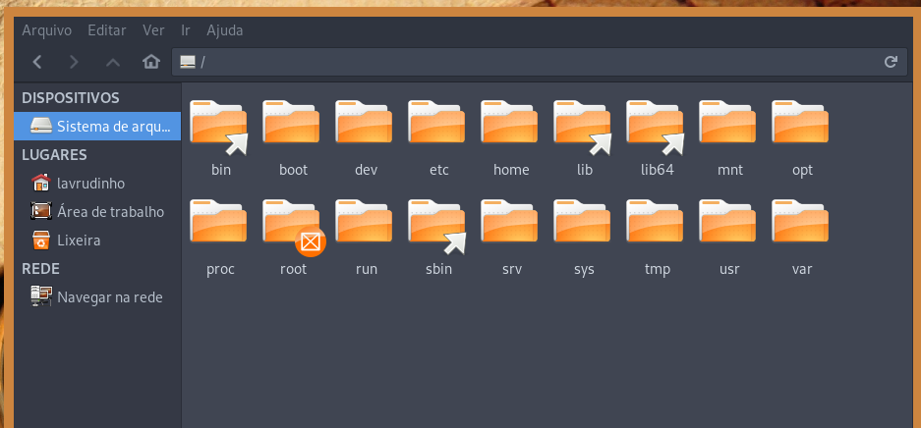The width and height of the screenshot is (921, 428).
Task: Open the Arquivo menu
Action: coord(47,30)
